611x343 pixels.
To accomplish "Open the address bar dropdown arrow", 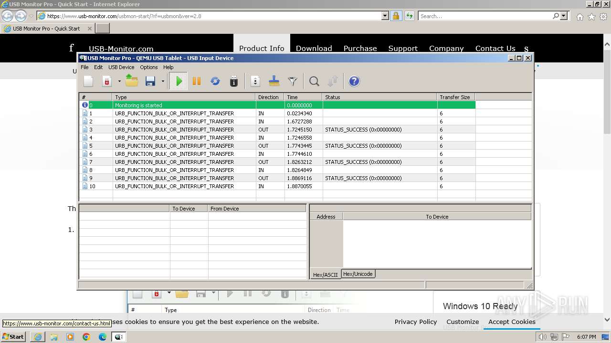I will click(x=385, y=16).
